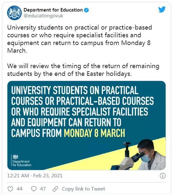Click the Department for Education crest in the image
The width and height of the screenshot is (173, 196).
(x=15, y=157)
